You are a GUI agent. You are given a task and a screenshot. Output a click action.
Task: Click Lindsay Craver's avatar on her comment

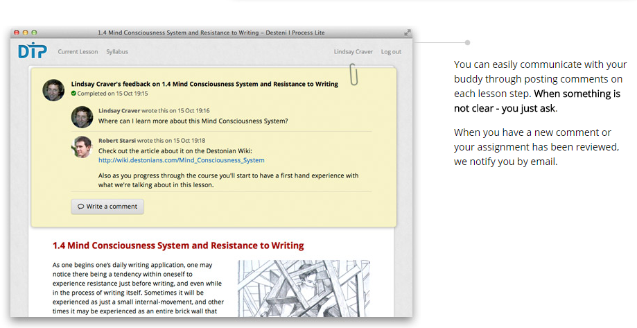pos(82,117)
